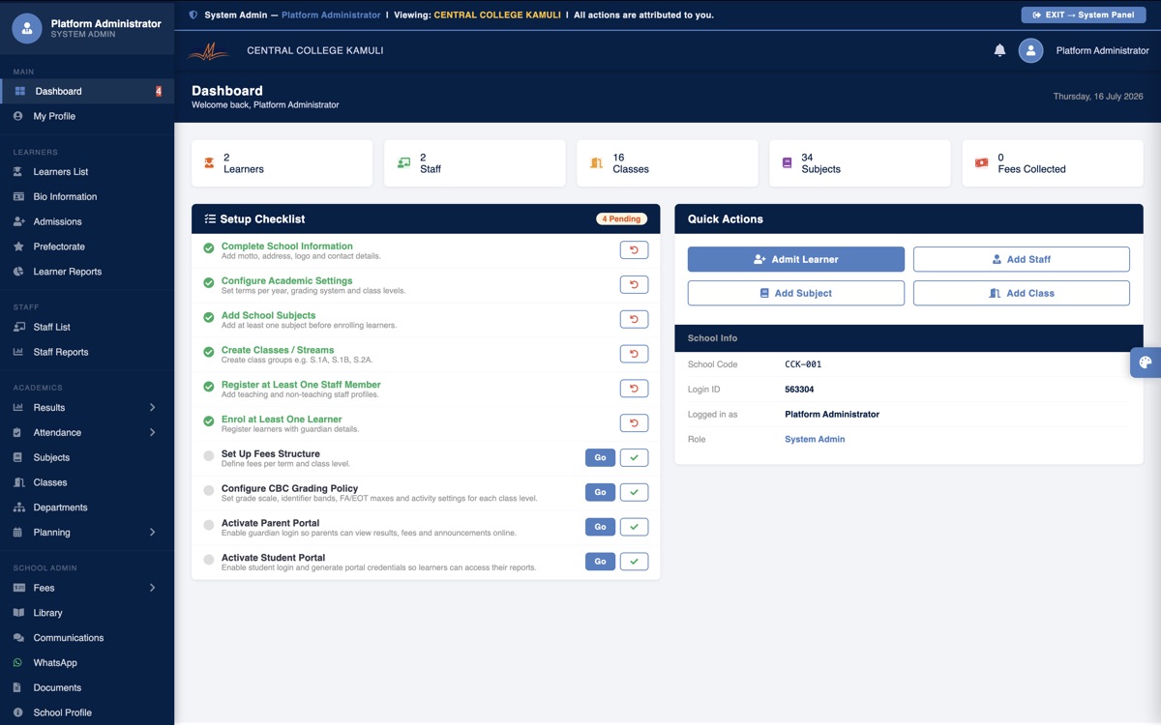Image resolution: width=1161 pixels, height=725 pixels.
Task: Open My Profile in the sidebar
Action: (87, 116)
